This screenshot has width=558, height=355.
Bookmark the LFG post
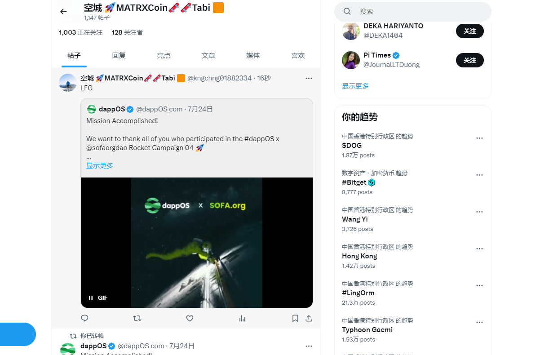tap(295, 318)
